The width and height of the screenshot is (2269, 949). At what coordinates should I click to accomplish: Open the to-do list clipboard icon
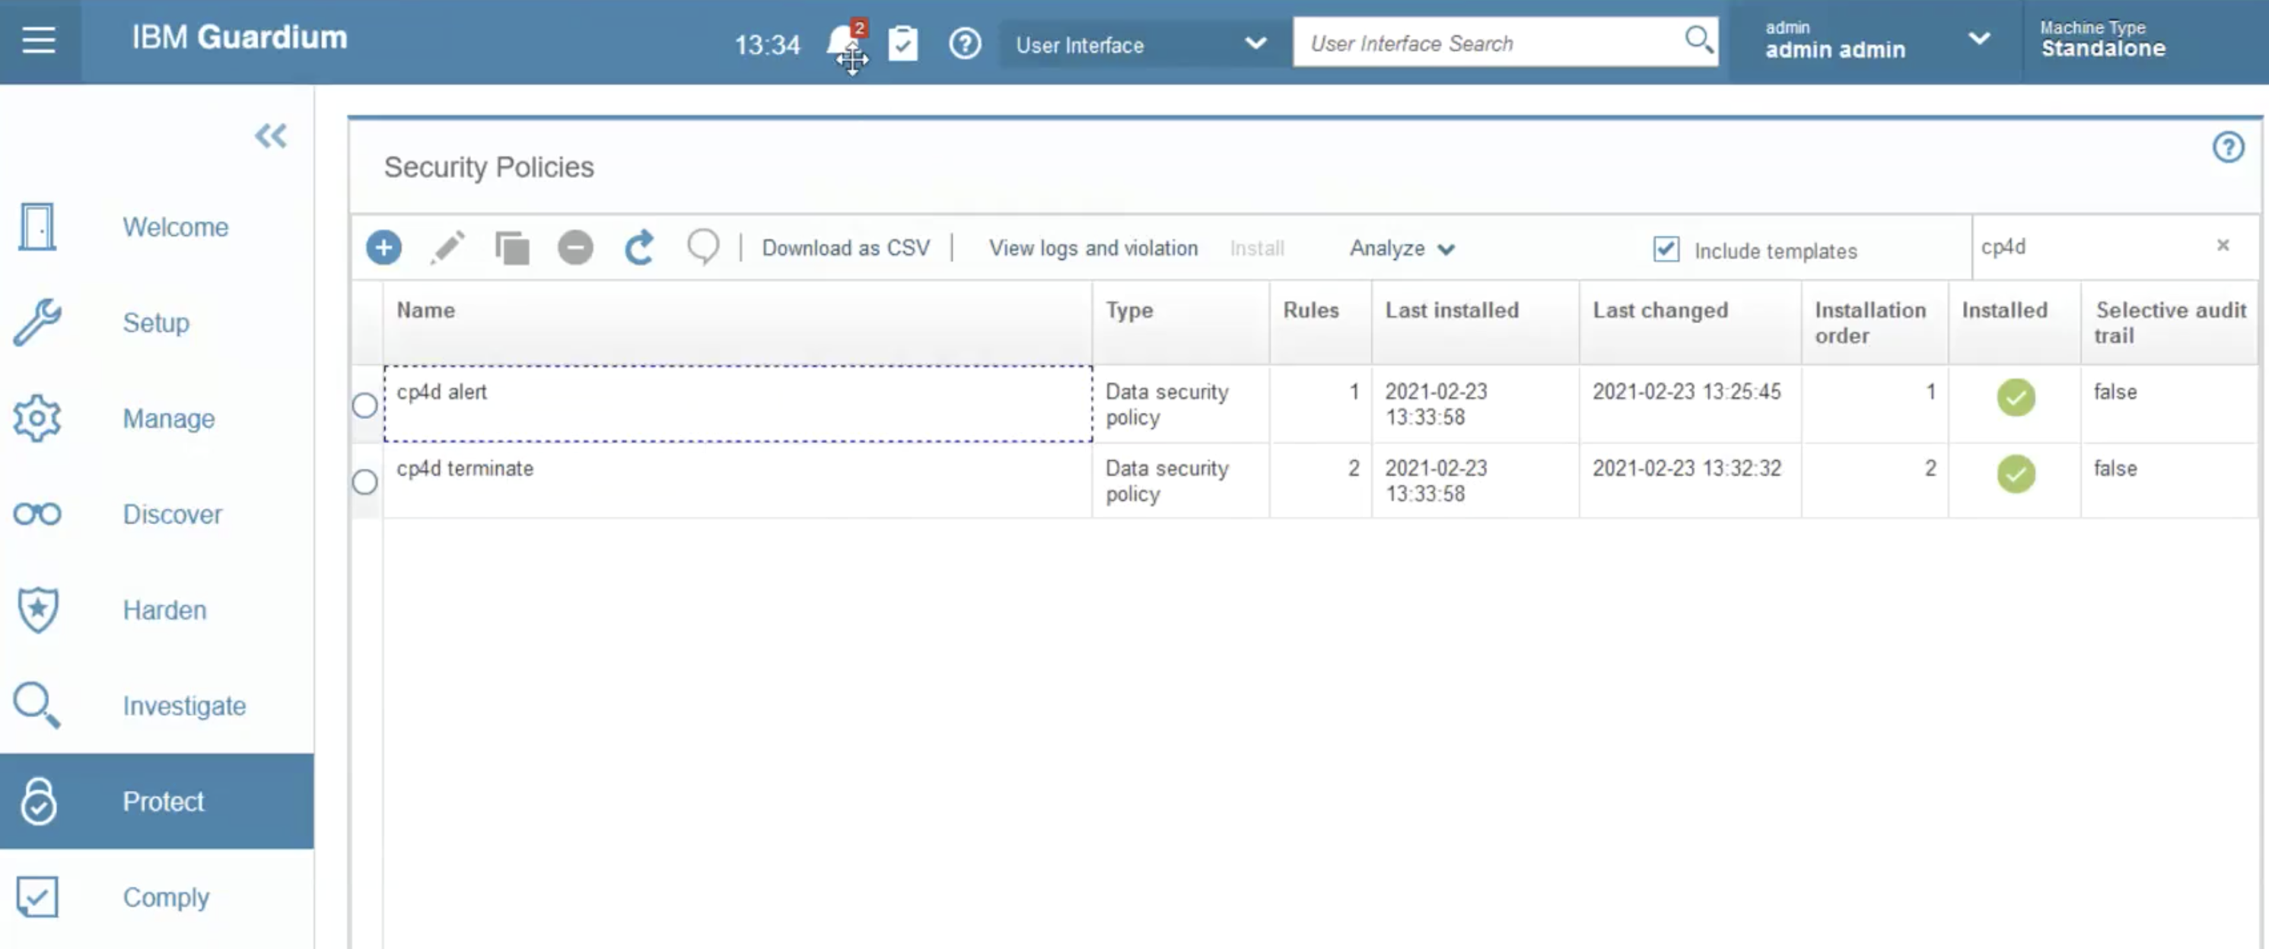click(903, 43)
